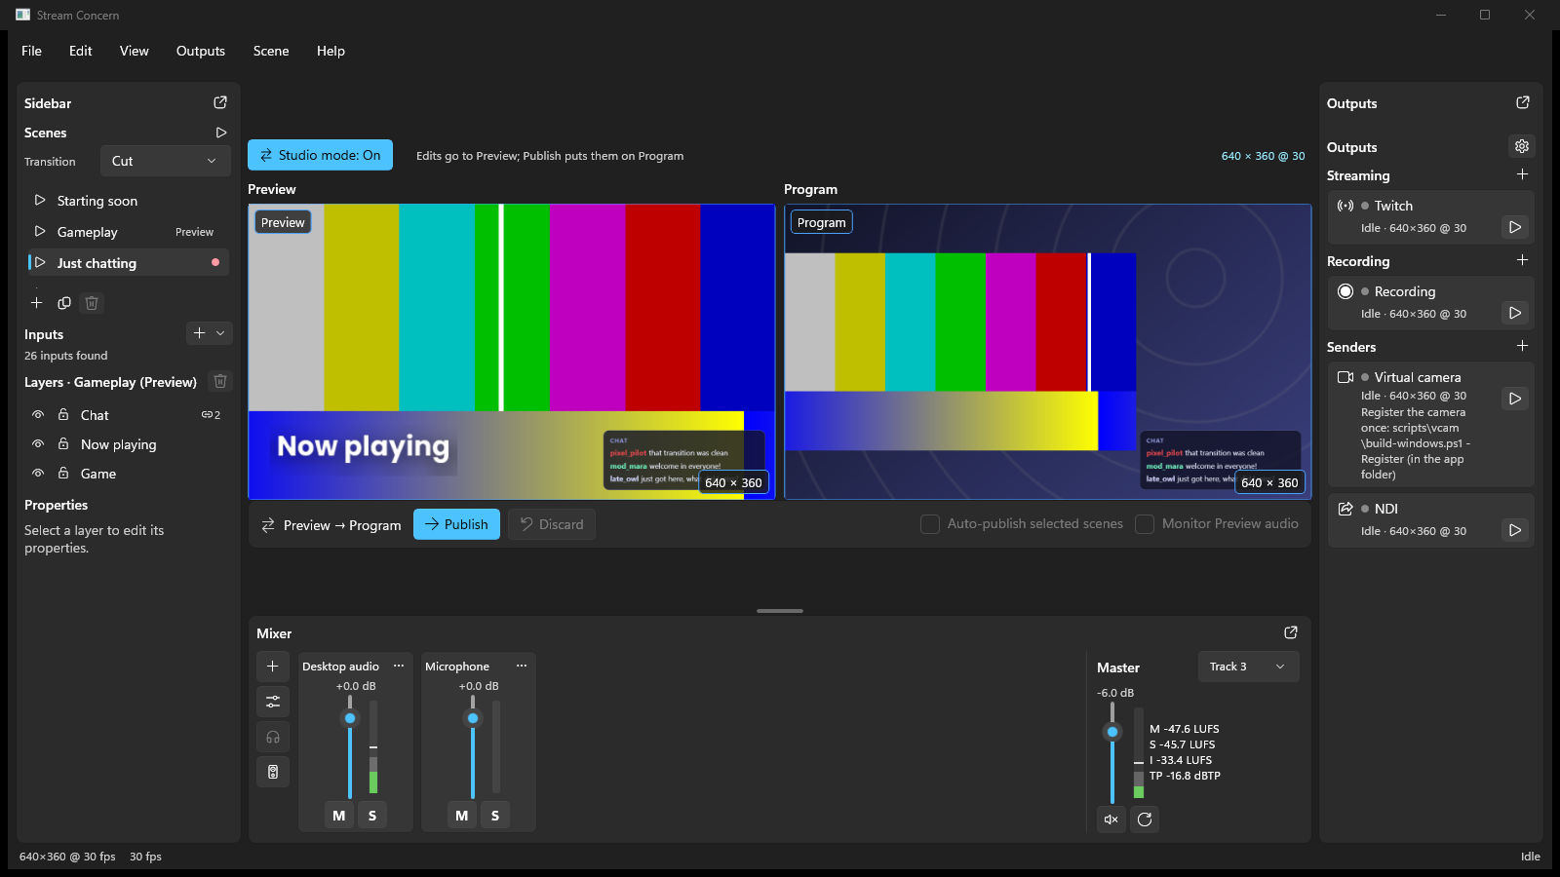The height and width of the screenshot is (877, 1560).
Task: Open the Transition Cut dropdown
Action: tap(165, 161)
